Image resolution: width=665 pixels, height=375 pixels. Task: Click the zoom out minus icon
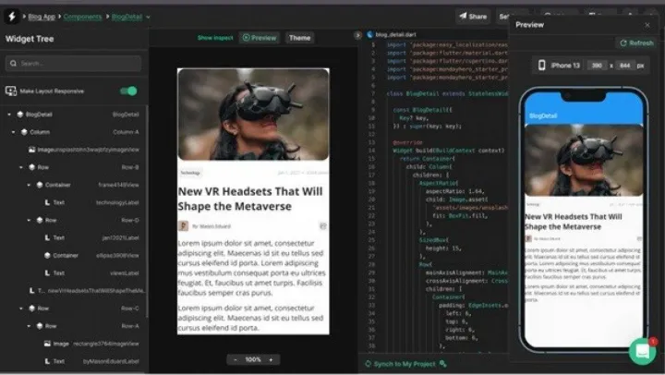click(x=235, y=359)
